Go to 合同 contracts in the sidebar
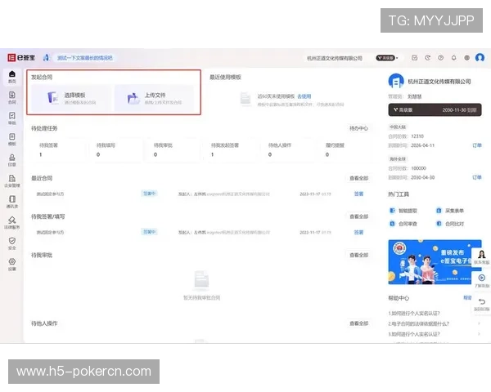The height and width of the screenshot is (392, 491). pyautogui.click(x=12, y=97)
